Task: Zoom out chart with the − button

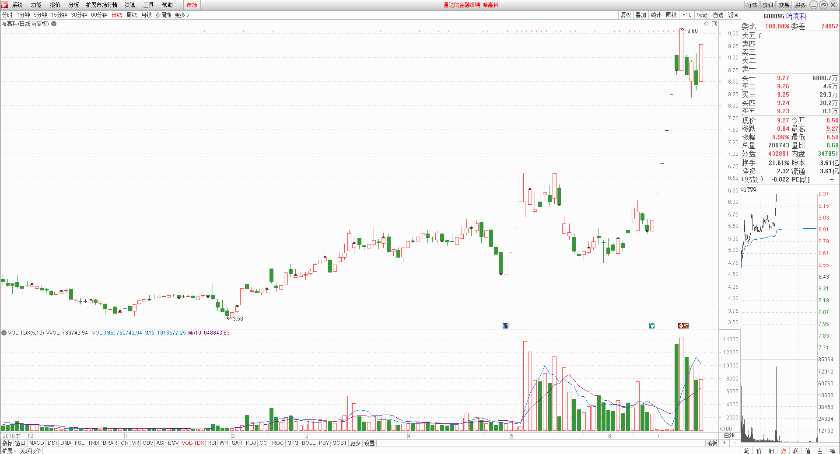Action: (x=735, y=443)
